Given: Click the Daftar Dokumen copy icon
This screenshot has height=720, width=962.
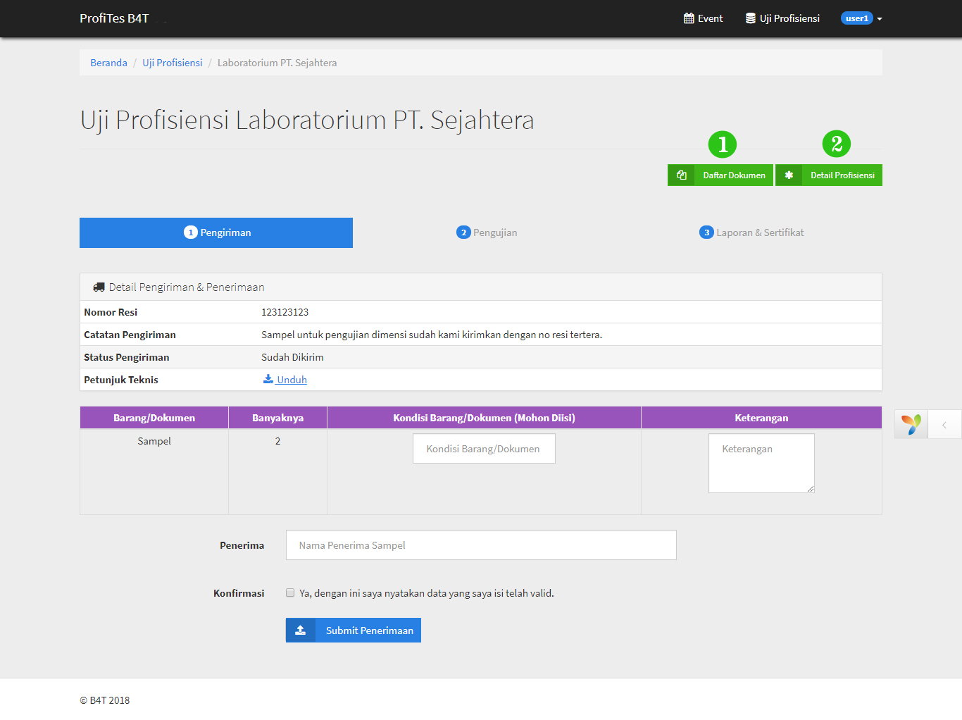Looking at the screenshot, I should (681, 175).
